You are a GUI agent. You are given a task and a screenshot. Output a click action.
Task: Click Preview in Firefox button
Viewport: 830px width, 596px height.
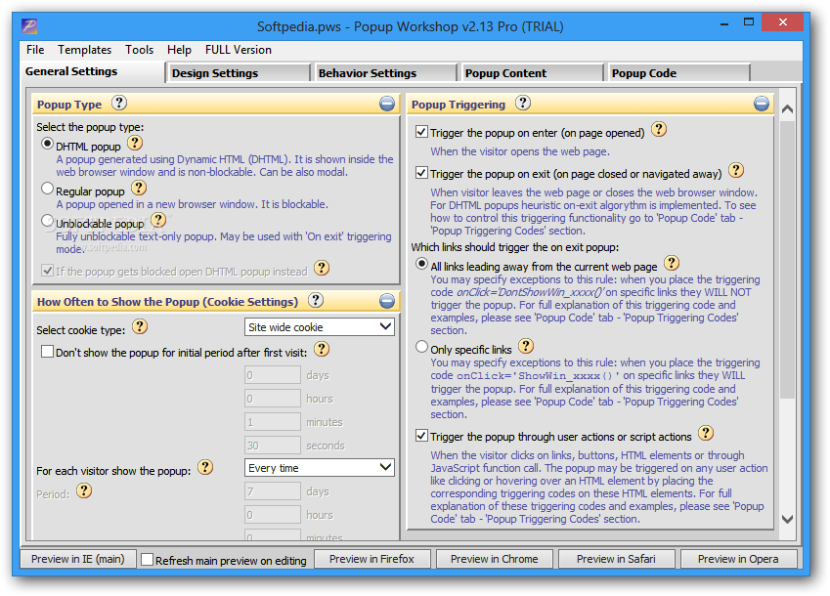point(371,559)
